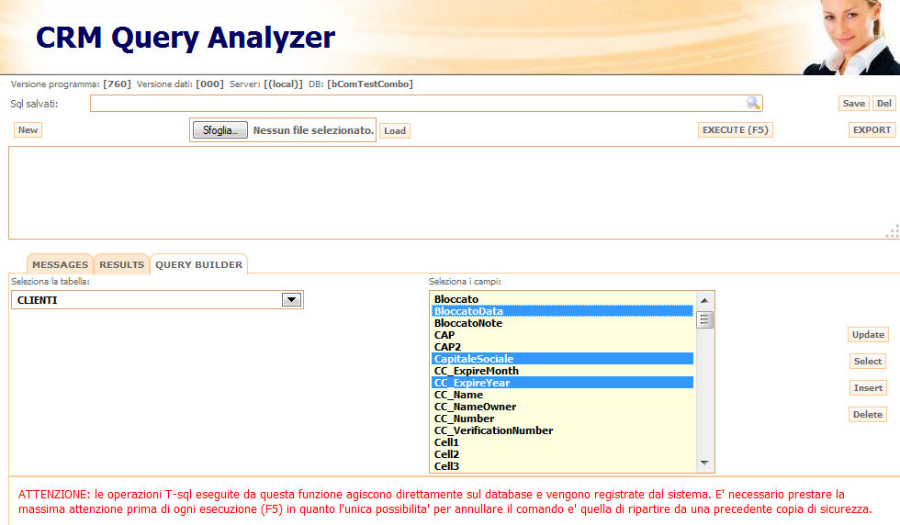
Task: Load the selected file
Action: 395,131
